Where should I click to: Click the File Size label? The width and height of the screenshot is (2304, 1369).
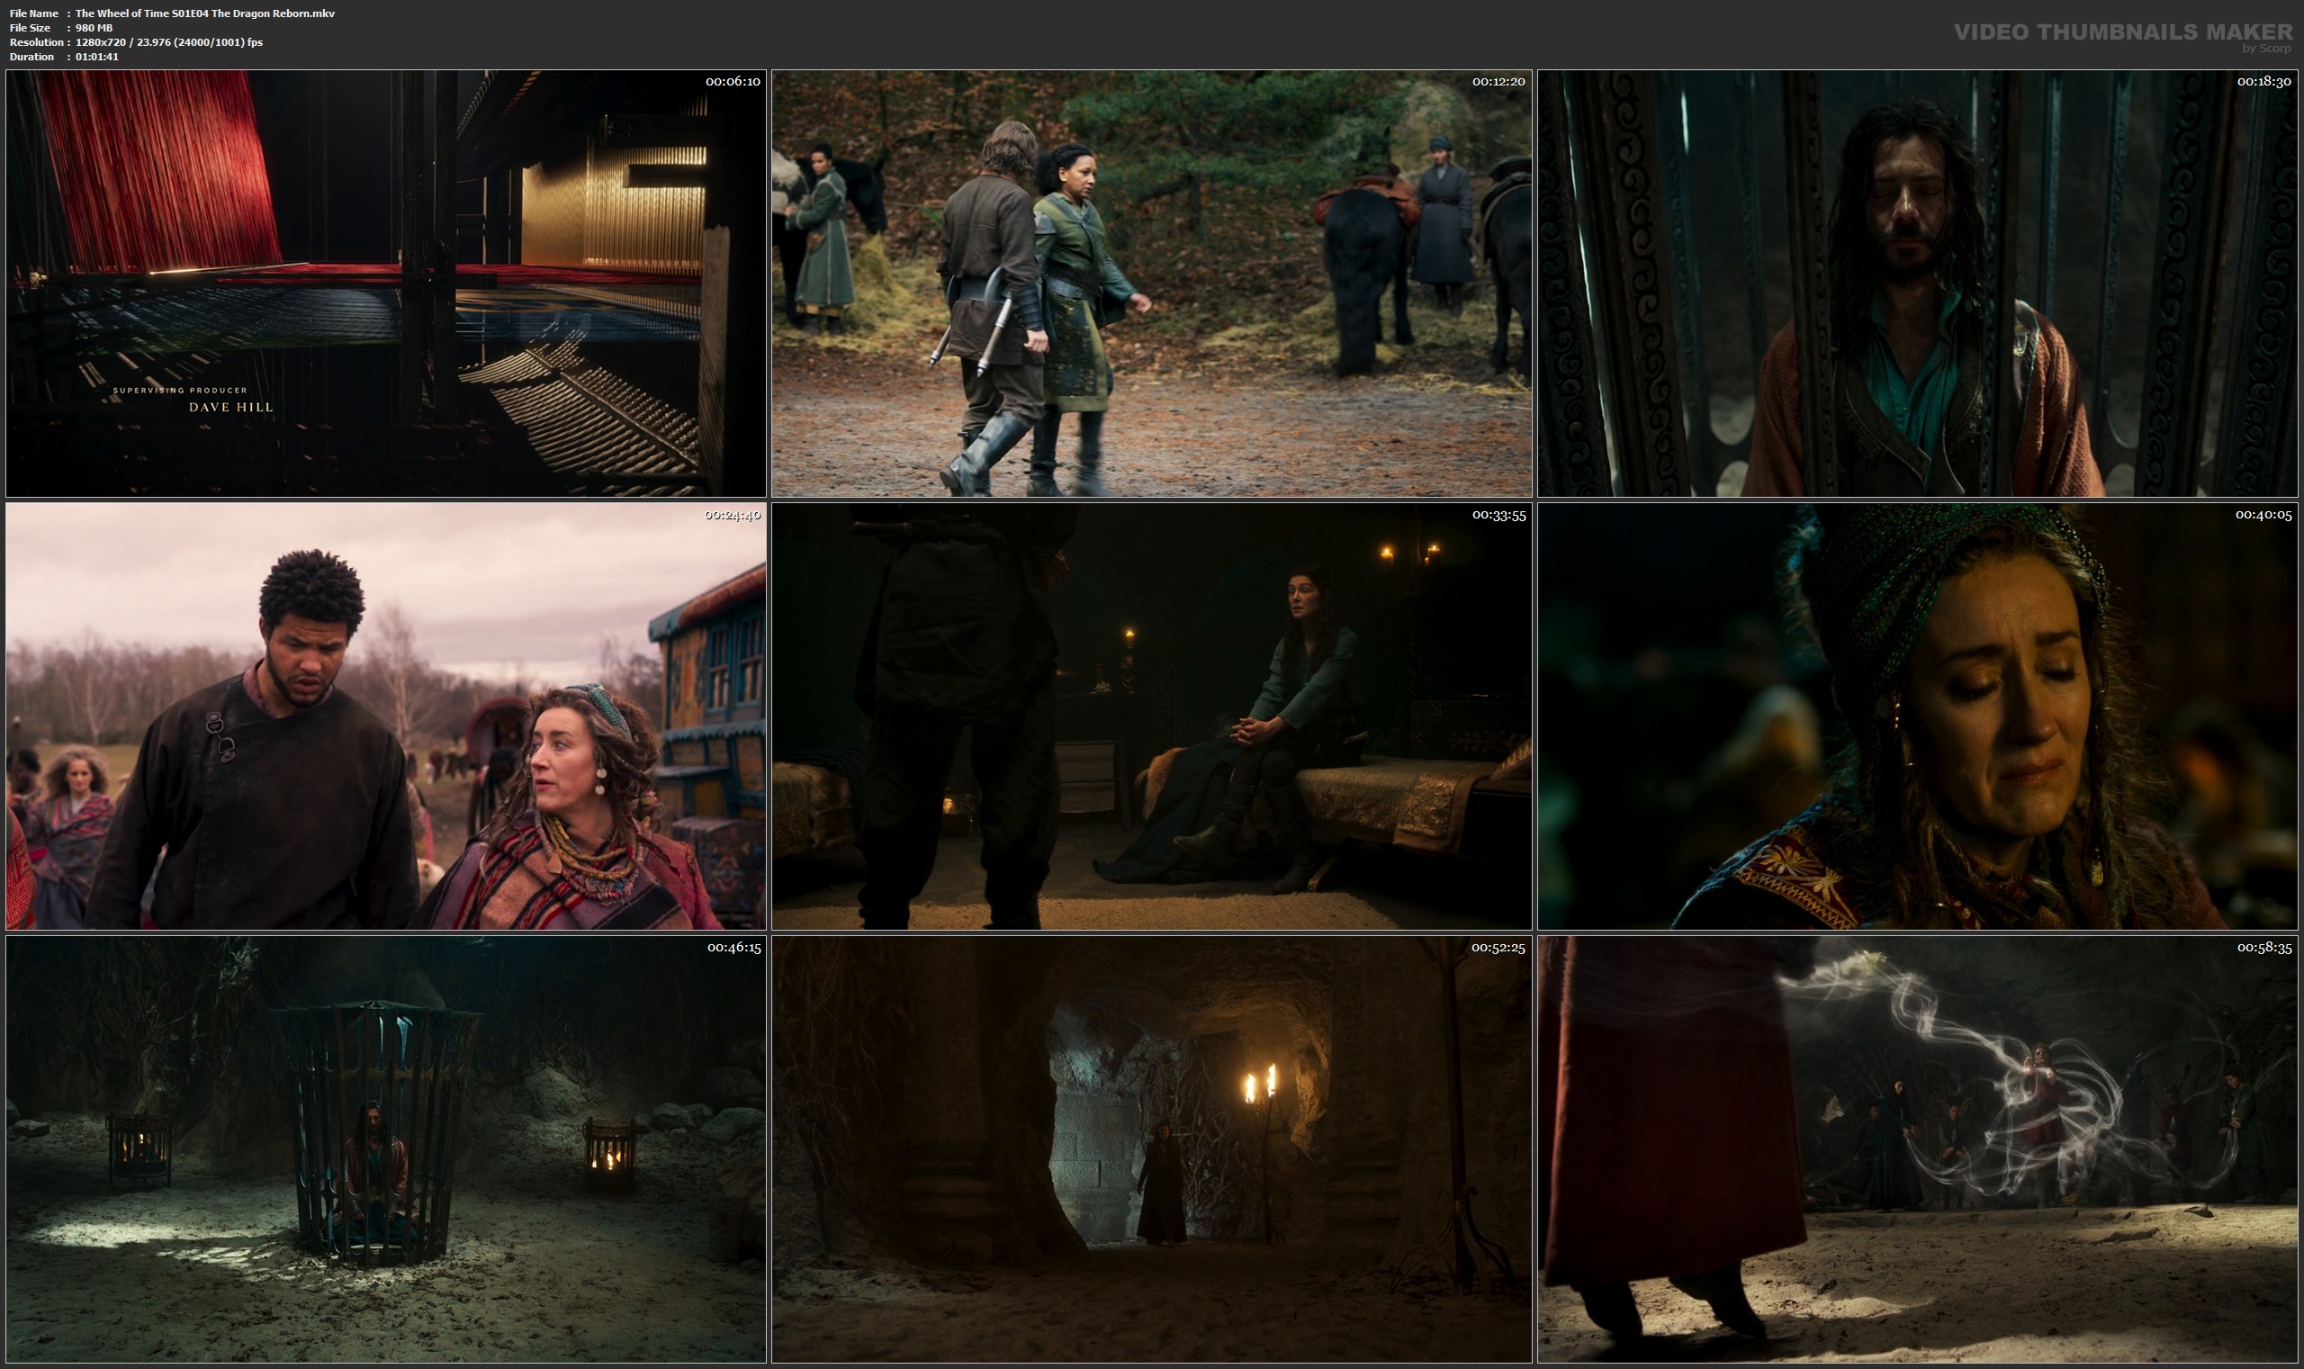tap(30, 28)
